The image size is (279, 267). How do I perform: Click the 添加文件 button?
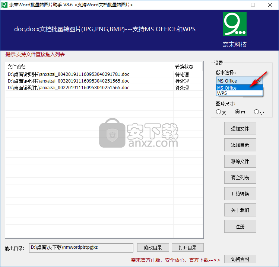[x=240, y=128]
